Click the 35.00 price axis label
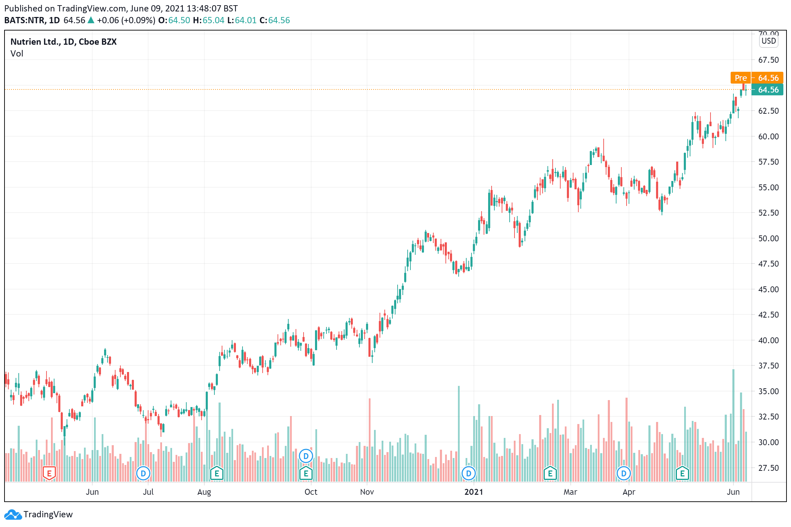Image resolution: width=791 pixels, height=527 pixels. [x=768, y=391]
